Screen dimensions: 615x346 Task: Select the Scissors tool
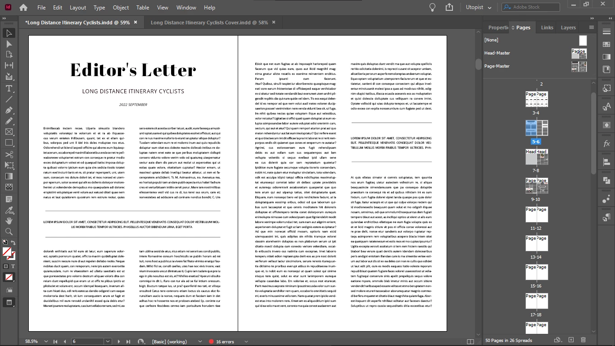tap(9, 155)
